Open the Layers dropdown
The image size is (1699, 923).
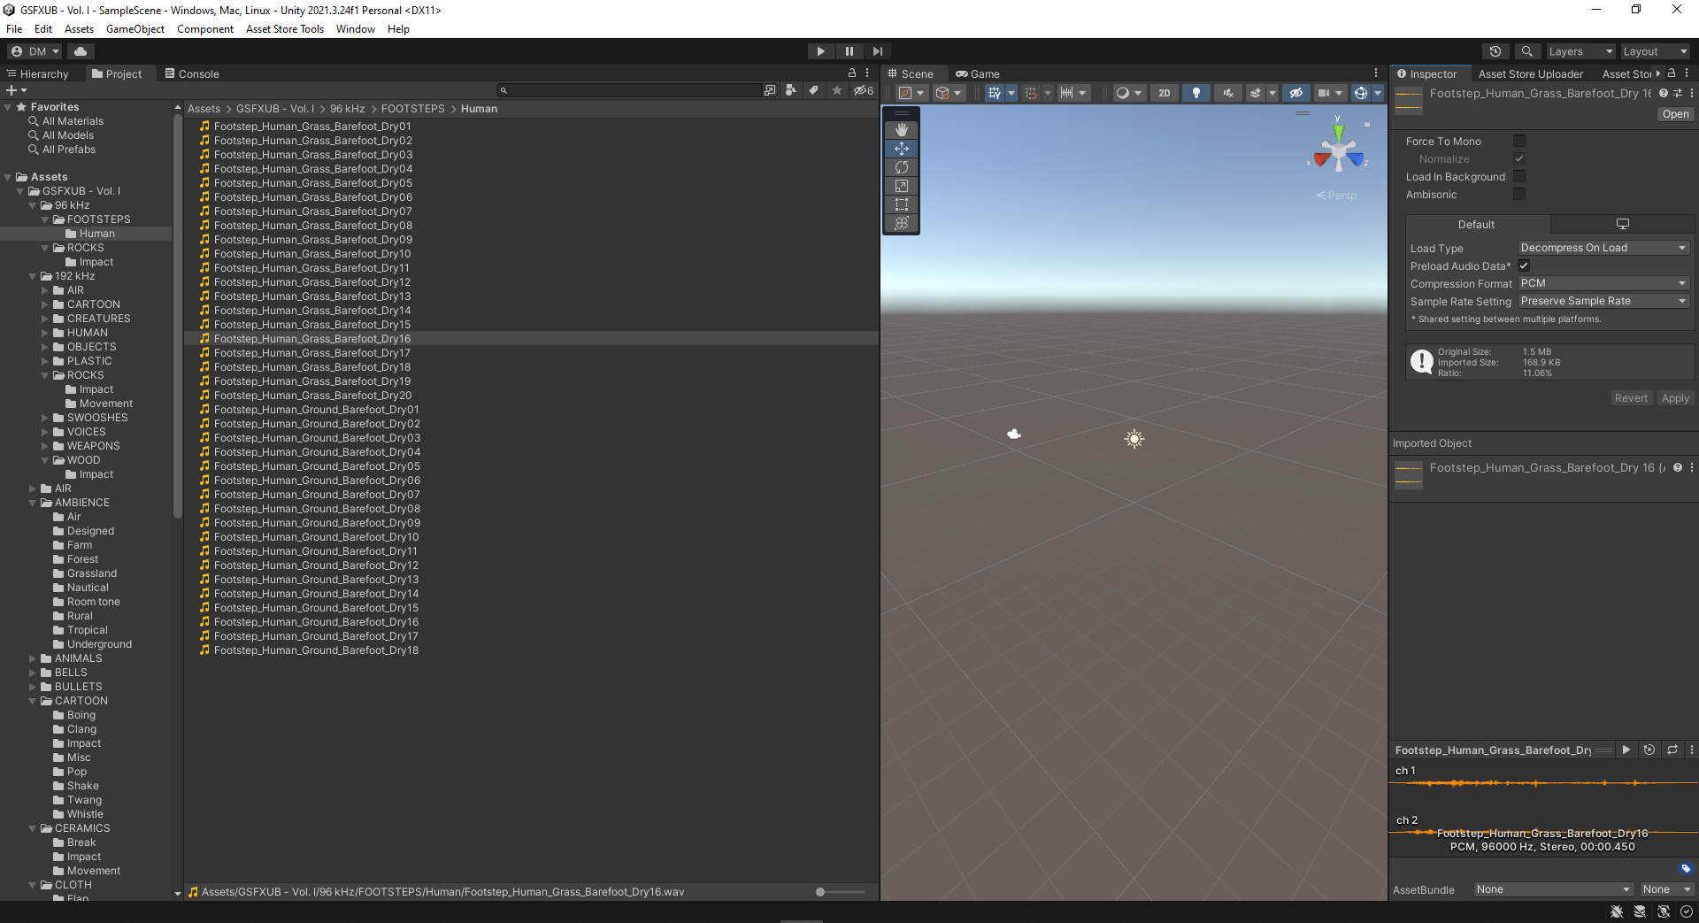1580,51
